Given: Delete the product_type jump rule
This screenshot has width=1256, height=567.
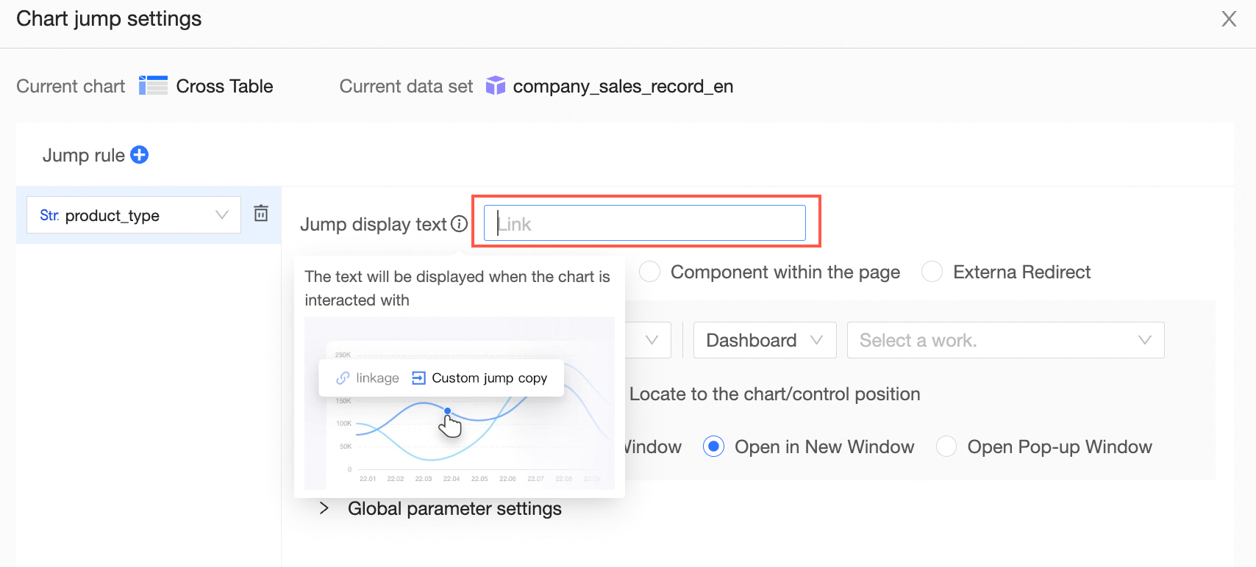Looking at the screenshot, I should point(261,214).
